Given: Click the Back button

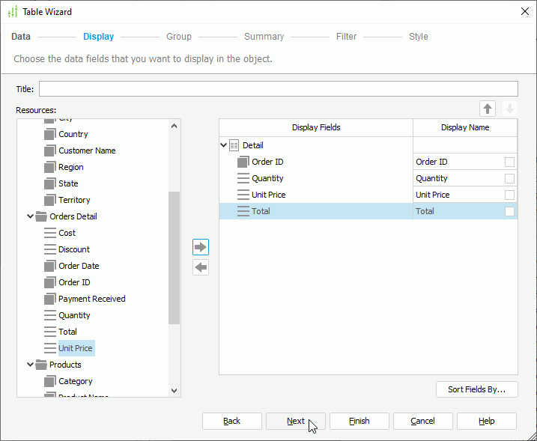Looking at the screenshot, I should pyautogui.click(x=232, y=421).
